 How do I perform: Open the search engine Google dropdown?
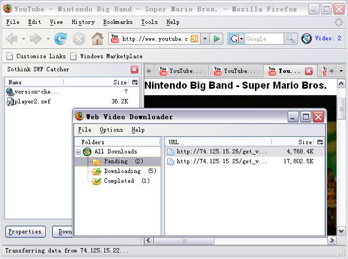tap(241, 39)
